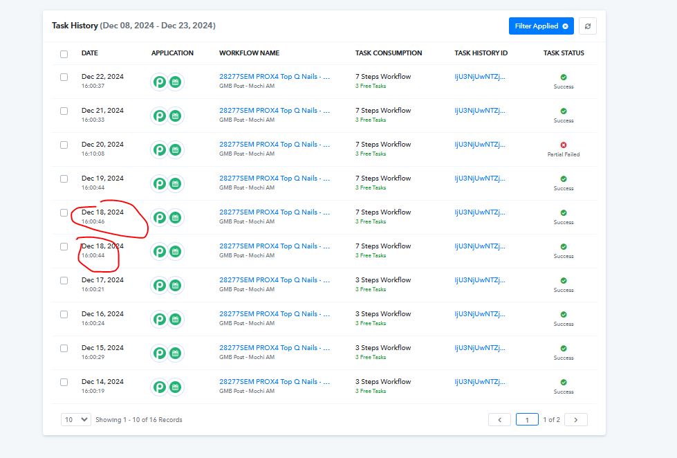Click the green scheduler icon in Dec 14 row
The image size is (677, 458).
pyautogui.click(x=175, y=387)
